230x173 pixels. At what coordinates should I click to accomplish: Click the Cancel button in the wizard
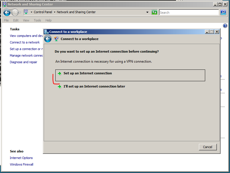[207, 147]
